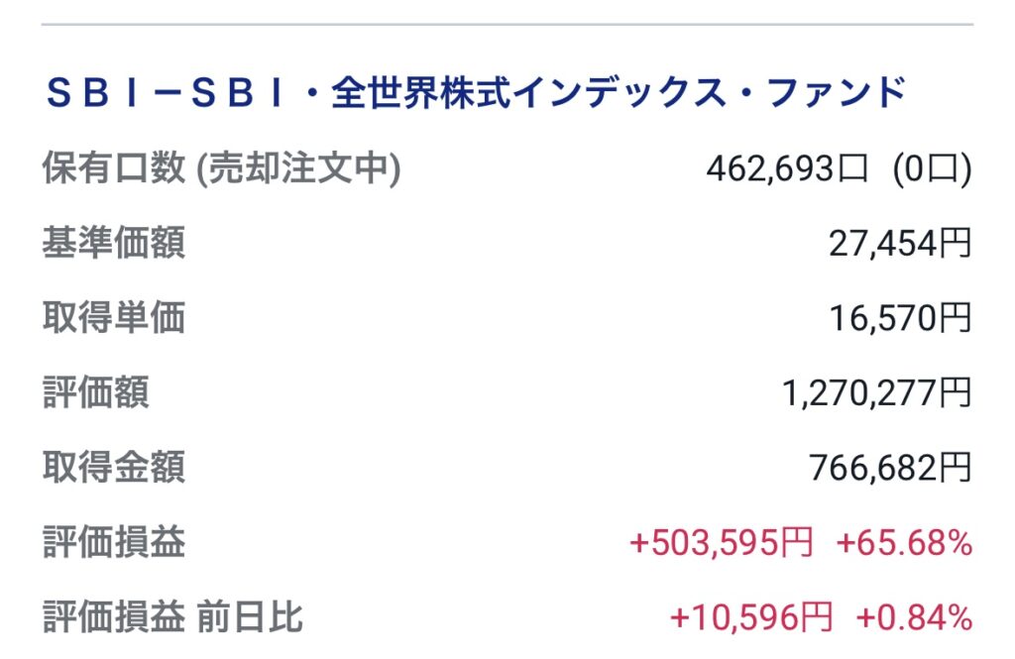Select the 27,454円 base price value
Image resolution: width=1015 pixels, height=659 pixels.
point(900,244)
